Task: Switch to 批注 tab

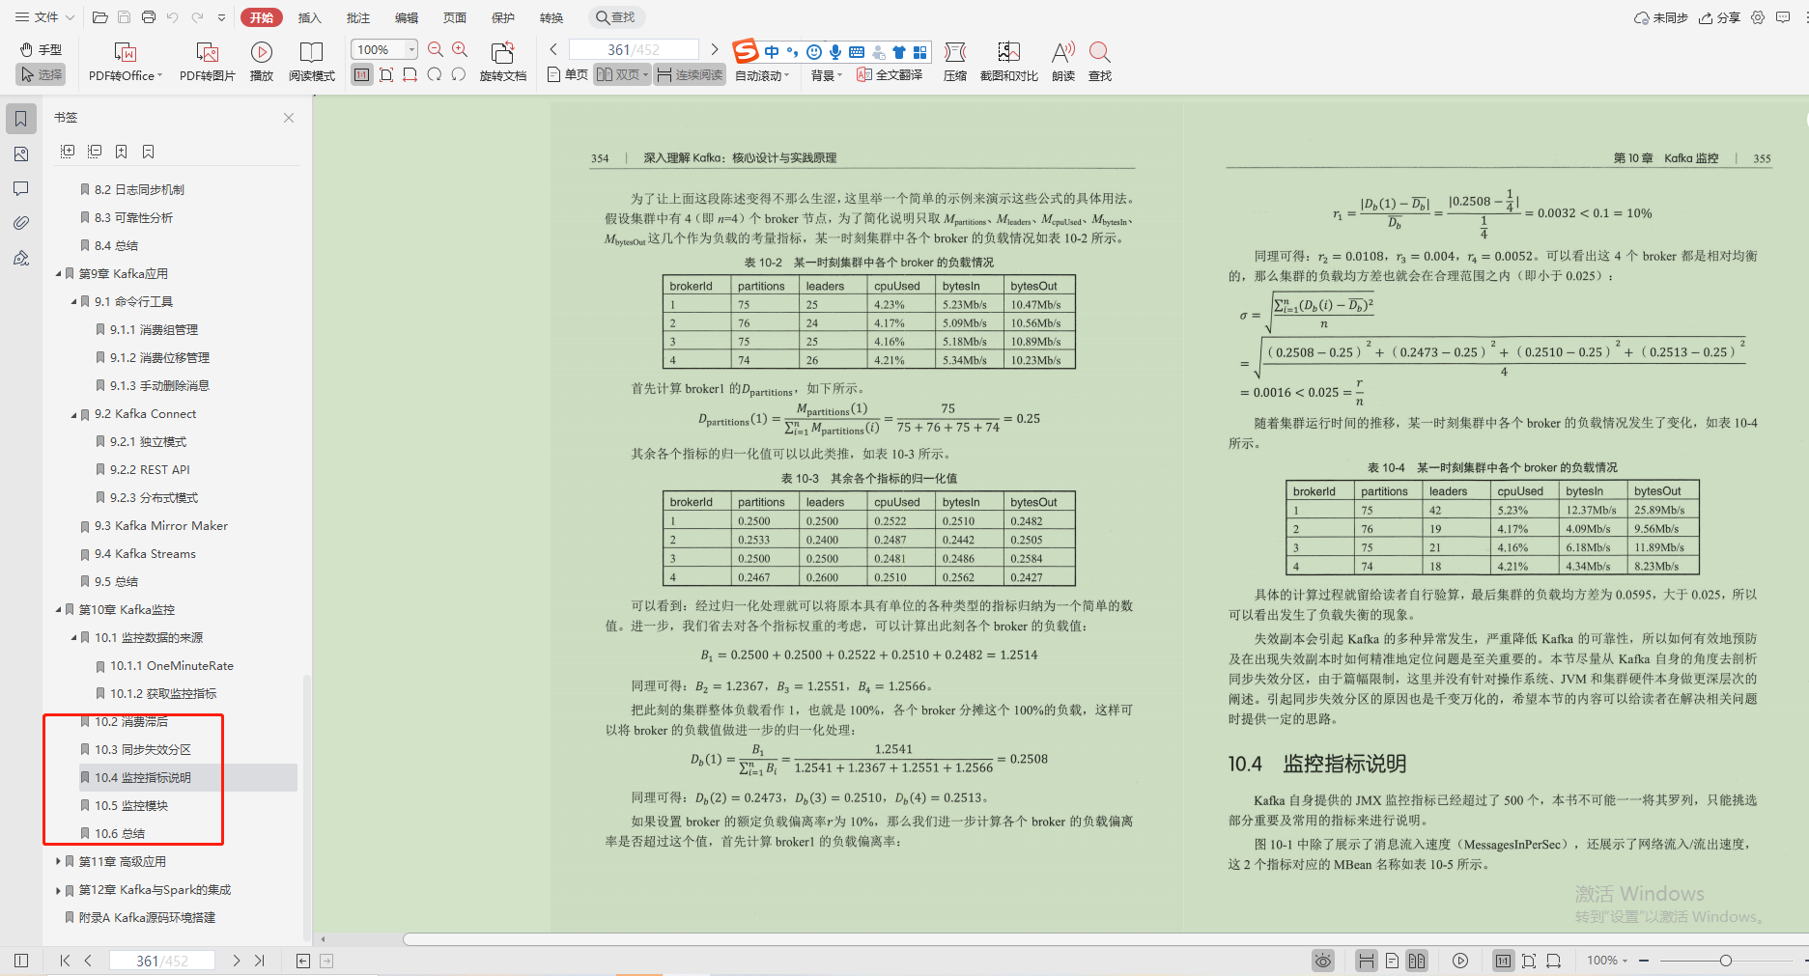Action: point(358,17)
